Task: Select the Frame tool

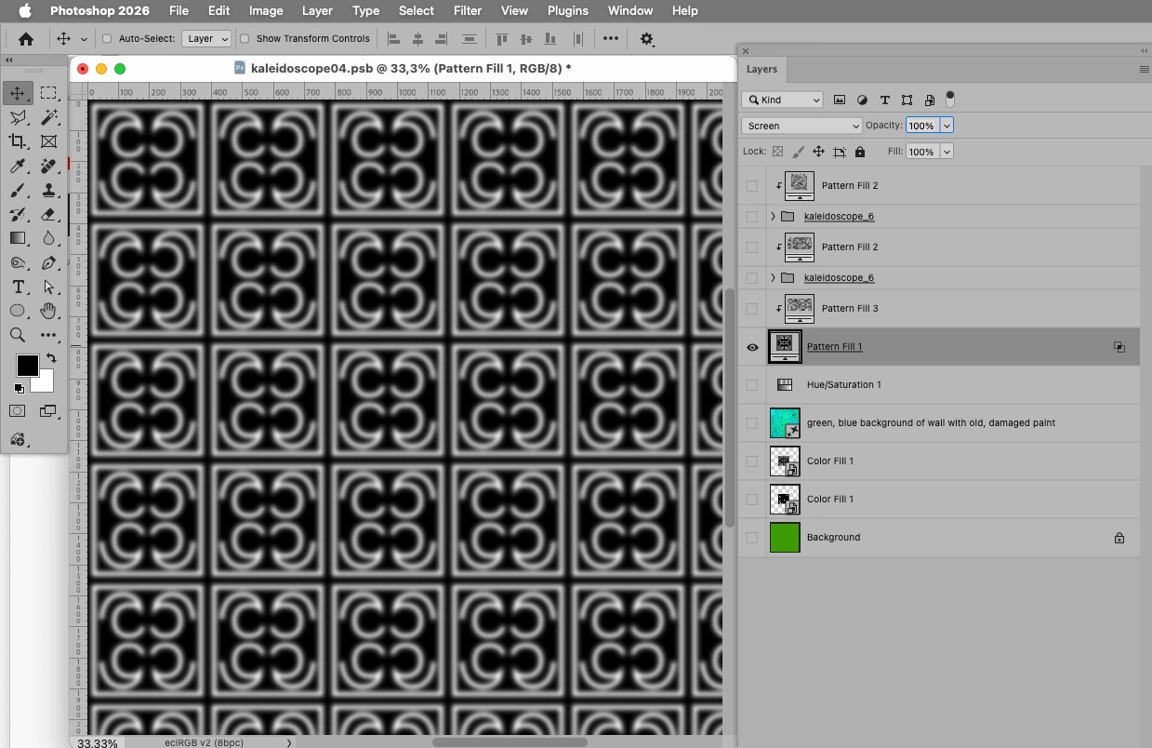Action: [48, 141]
